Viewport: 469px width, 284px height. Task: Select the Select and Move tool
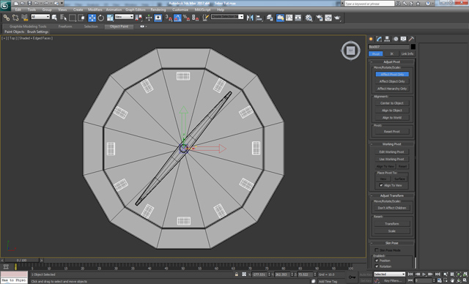click(x=92, y=18)
